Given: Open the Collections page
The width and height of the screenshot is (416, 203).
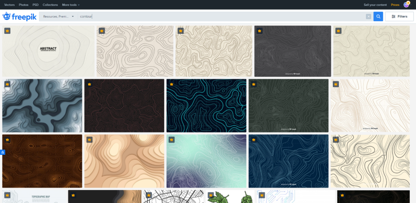Looking at the screenshot, I should click(50, 5).
